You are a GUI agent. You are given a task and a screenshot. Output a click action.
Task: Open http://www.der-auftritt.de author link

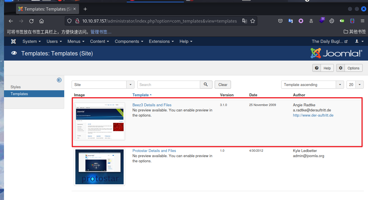point(313,115)
